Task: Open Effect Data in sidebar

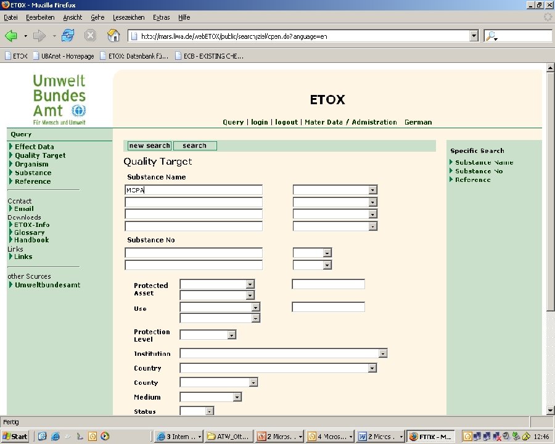Action: 35,147
